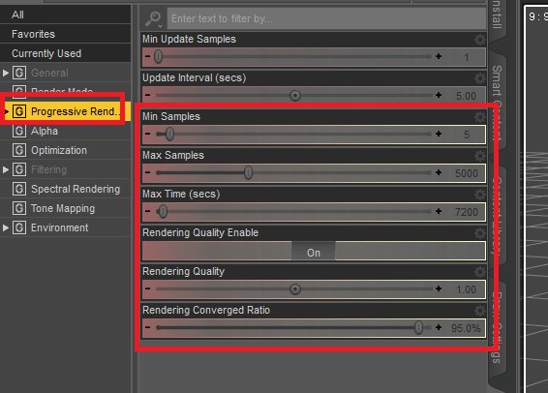Click the G icon beside General

(19, 73)
